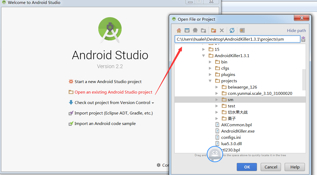Viewport: 317px width, 175px height.
Task: Click the Open existing project folder icon
Action: 71,92
